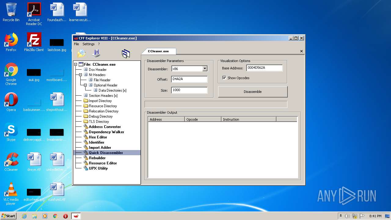Click the Instruction column header
The width and height of the screenshot is (391, 220).
(x=249, y=119)
